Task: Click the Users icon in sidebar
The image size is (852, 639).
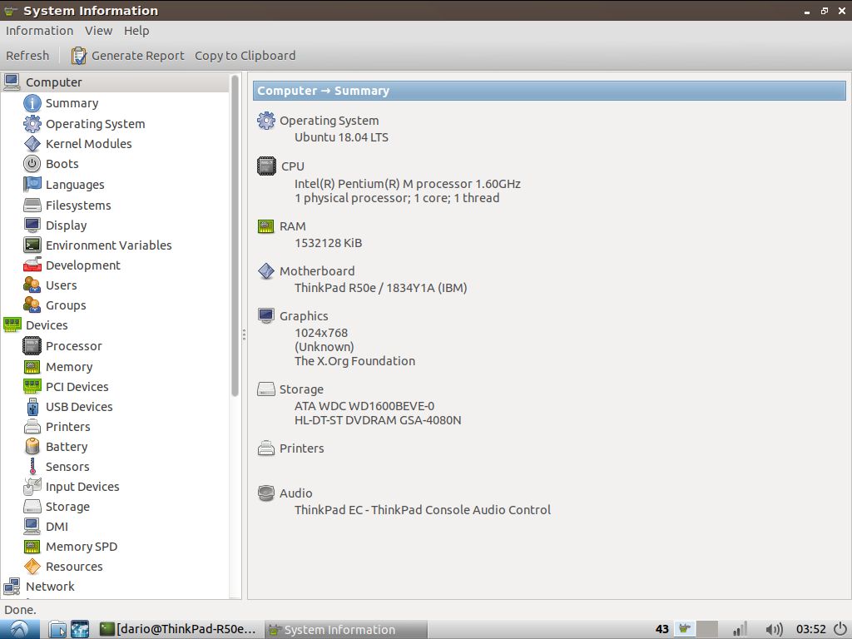Action: pos(32,285)
